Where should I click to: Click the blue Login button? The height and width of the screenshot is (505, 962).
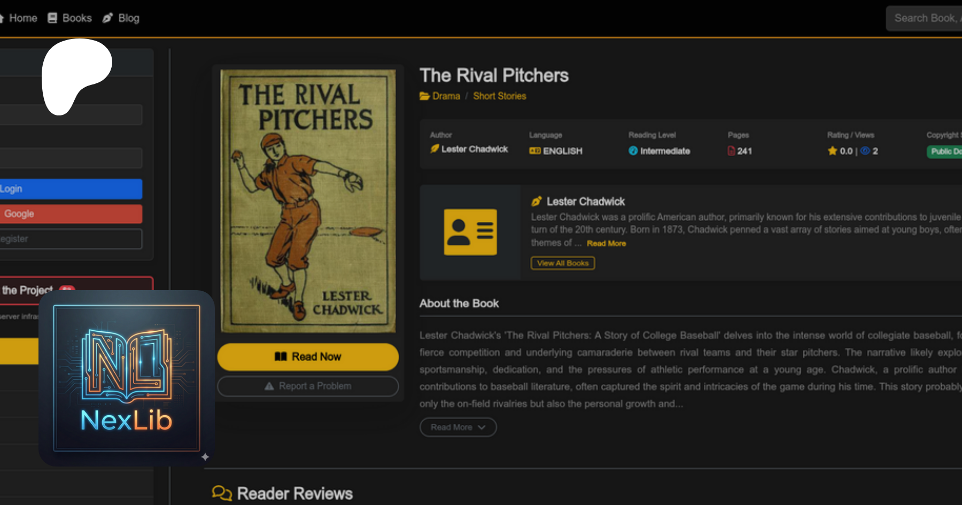[71, 189]
